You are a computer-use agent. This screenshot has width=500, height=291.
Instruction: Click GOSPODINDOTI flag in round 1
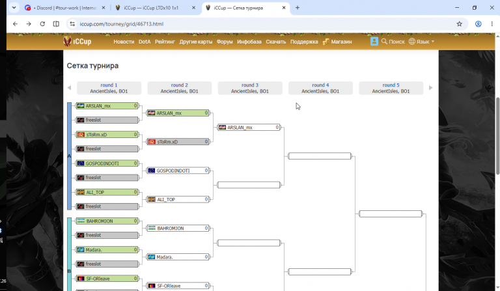pos(81,163)
